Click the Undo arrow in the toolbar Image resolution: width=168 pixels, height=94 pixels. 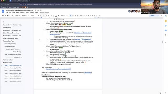[3, 16]
